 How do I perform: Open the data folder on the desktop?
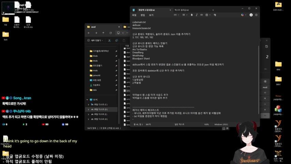point(278,65)
